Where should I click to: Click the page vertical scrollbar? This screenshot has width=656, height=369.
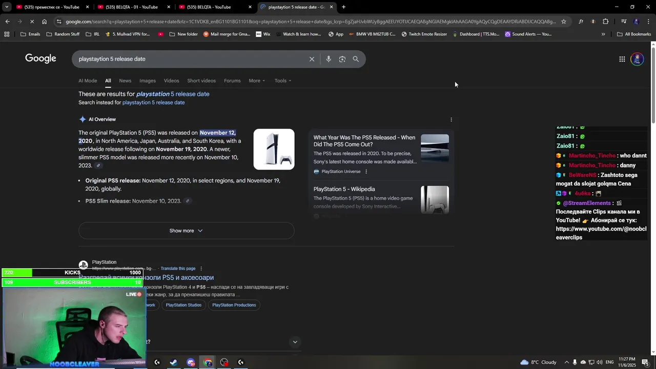click(653, 85)
